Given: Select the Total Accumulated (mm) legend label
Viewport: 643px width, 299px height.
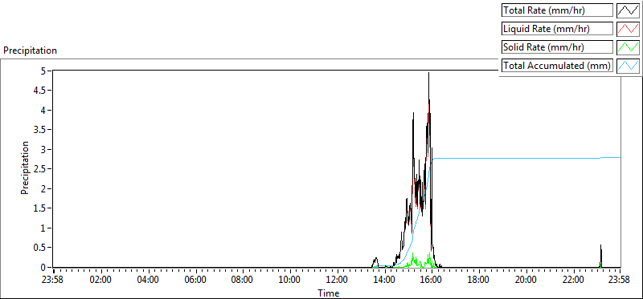Looking at the screenshot, I should [x=557, y=66].
